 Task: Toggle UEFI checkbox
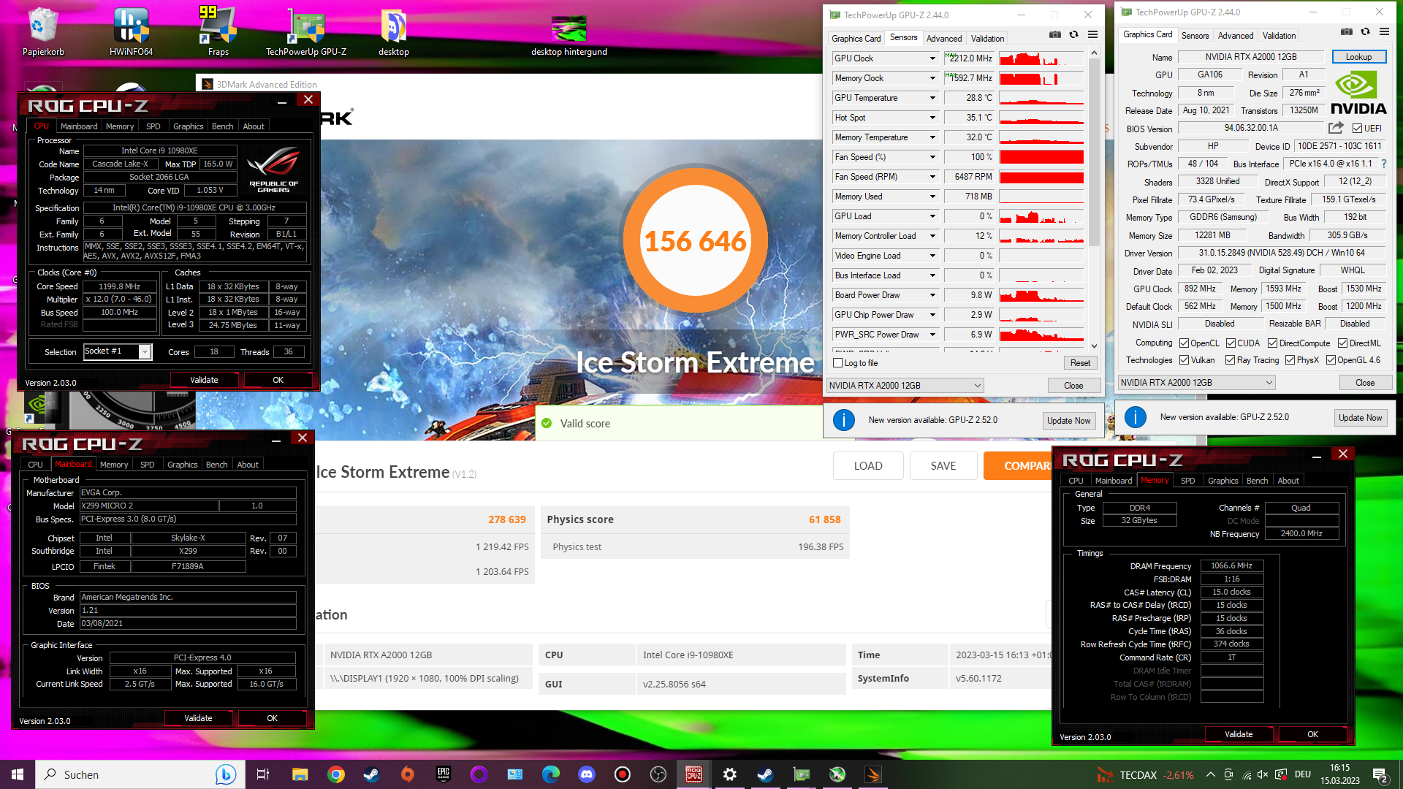1357,129
